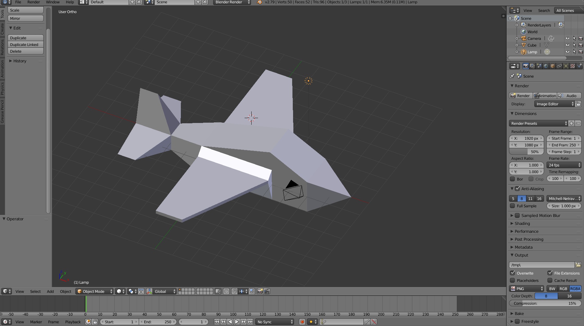584x326 pixels.
Task: Open the Object properties tab (cube icon)
Action: 552,66
